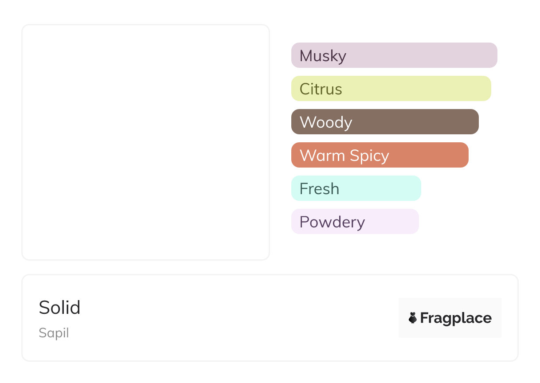Click the Powdery text label
This screenshot has width=540, height=383.
coord(332,222)
